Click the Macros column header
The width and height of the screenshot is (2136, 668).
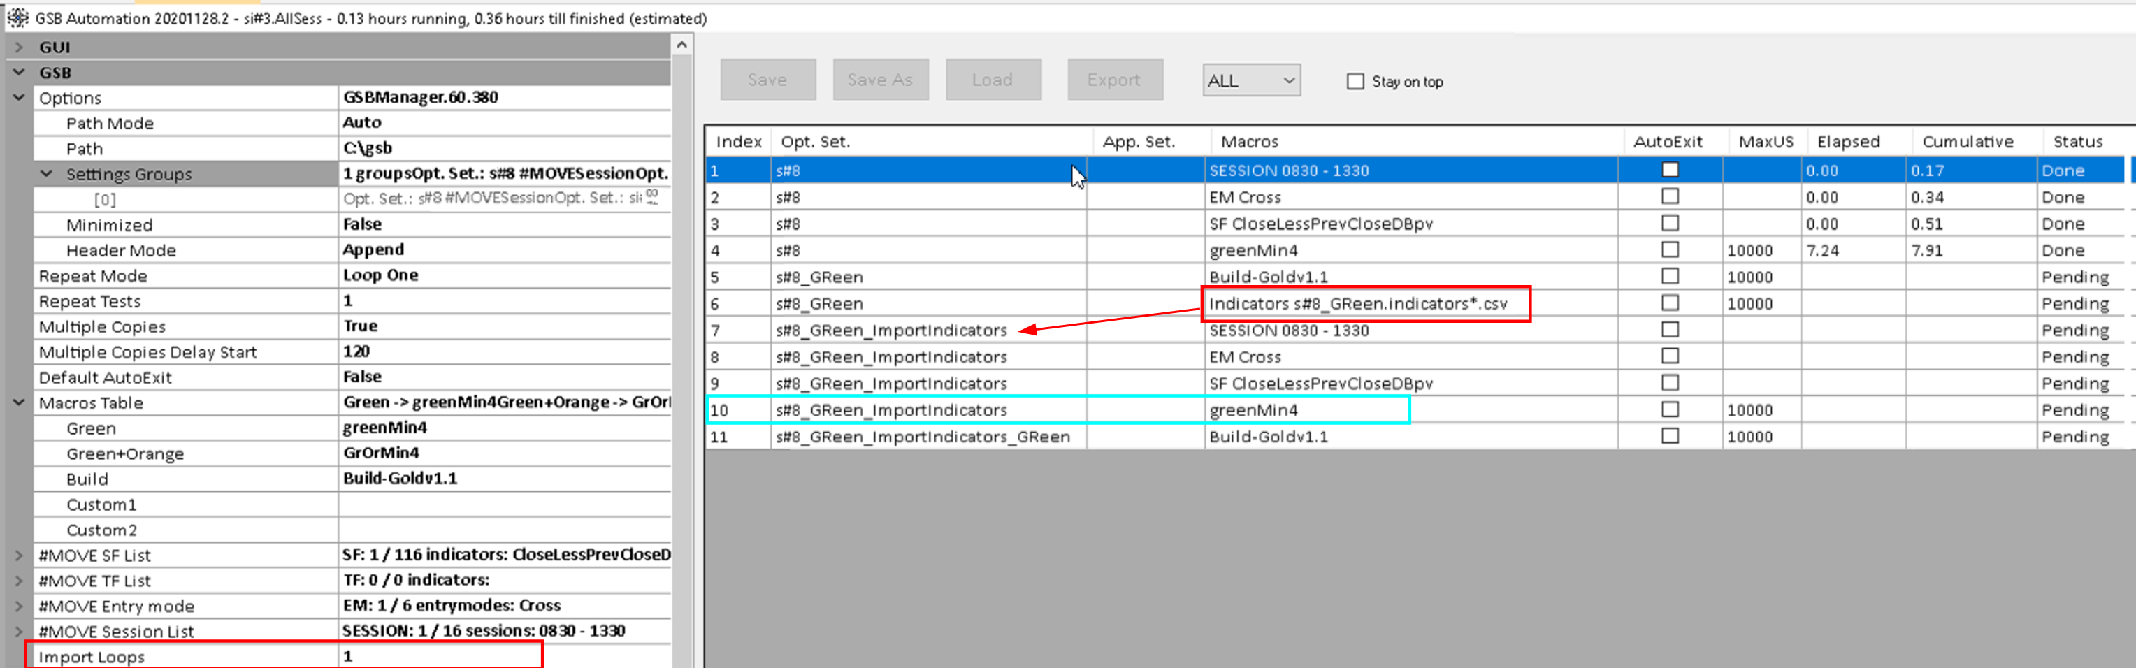click(1249, 142)
